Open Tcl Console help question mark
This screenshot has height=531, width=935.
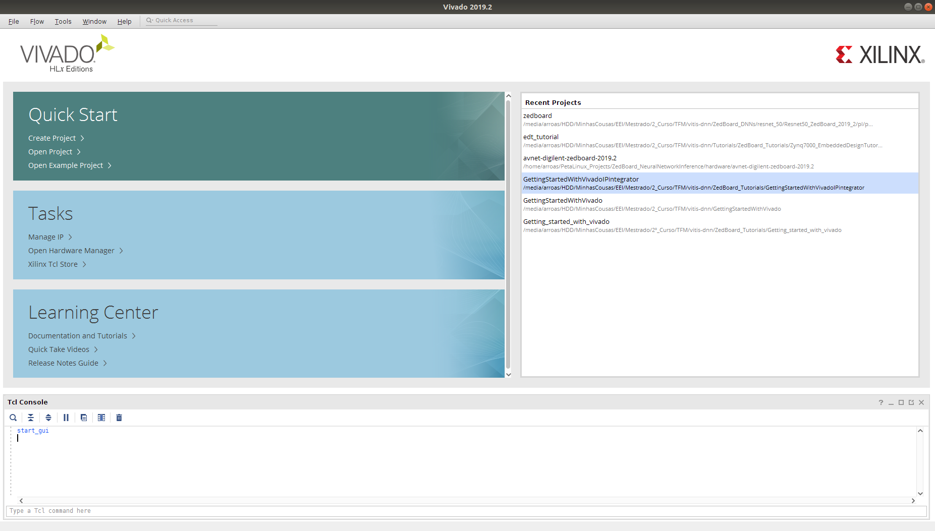coord(881,402)
